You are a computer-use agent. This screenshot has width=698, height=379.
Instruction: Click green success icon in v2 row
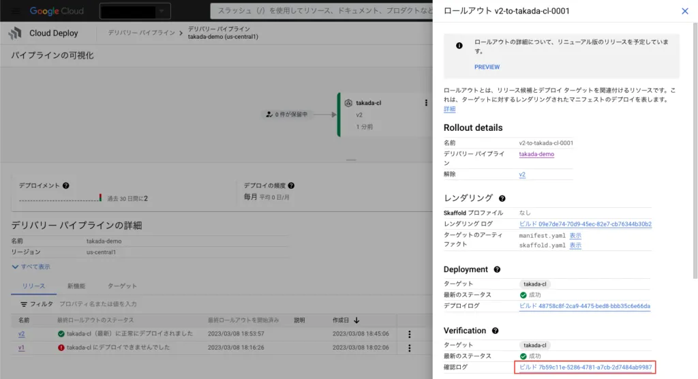[61, 333]
